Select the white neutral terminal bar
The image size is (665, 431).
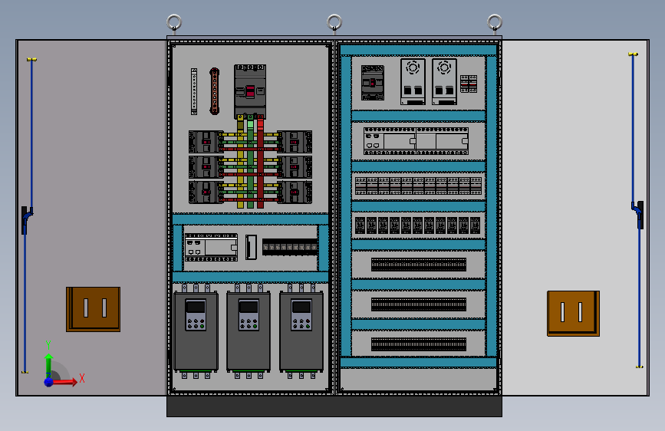click(194, 91)
